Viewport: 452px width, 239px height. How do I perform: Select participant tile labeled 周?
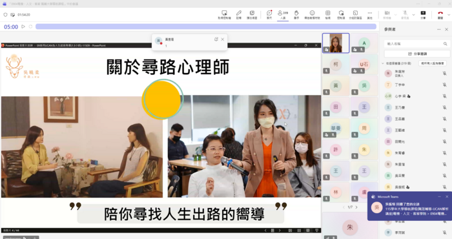(x=364, y=129)
